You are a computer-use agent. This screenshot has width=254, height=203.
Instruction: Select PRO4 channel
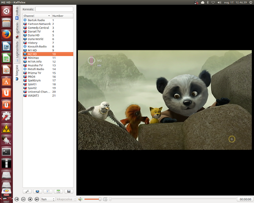(48, 77)
